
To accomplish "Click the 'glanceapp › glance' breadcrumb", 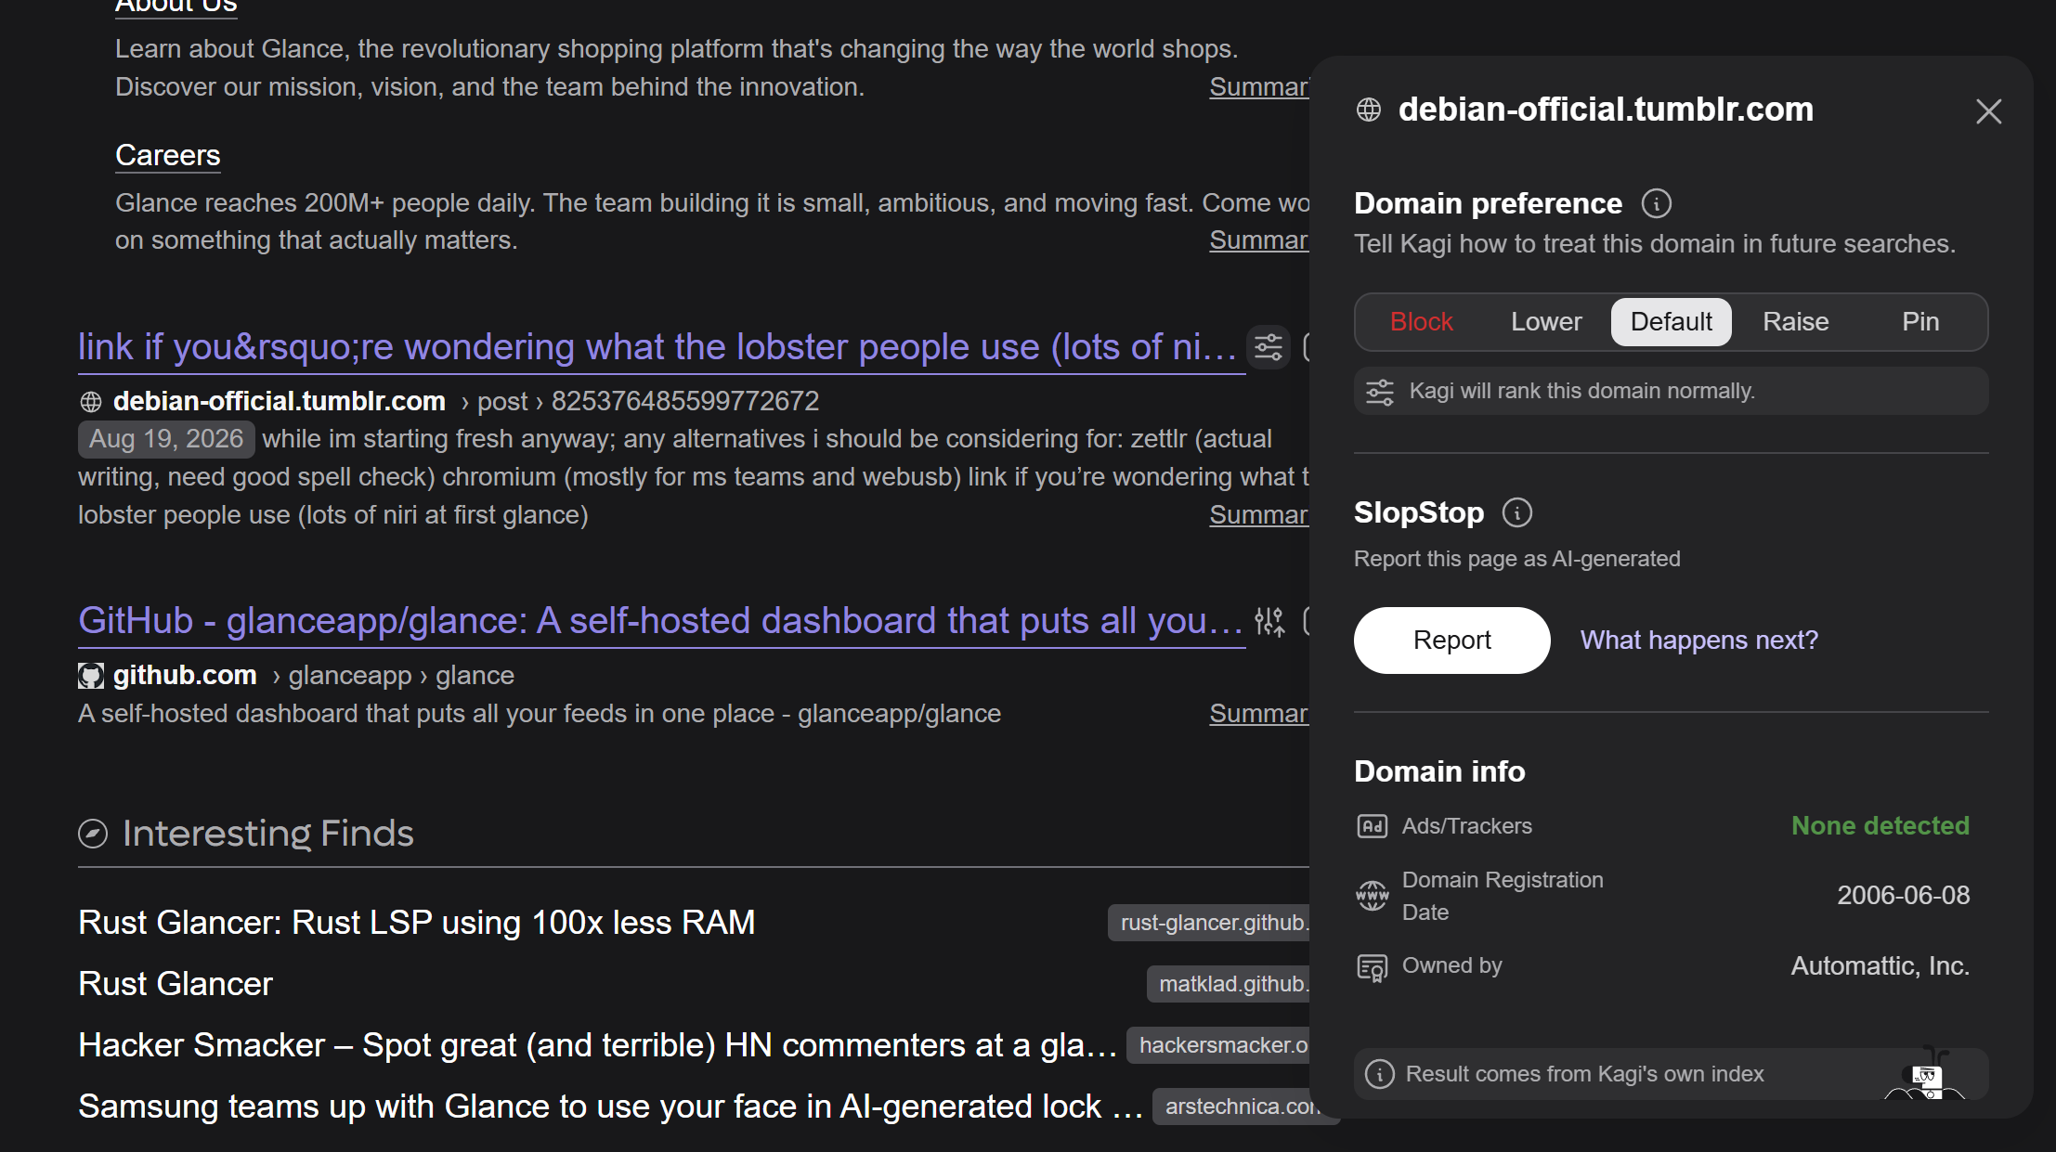I will [x=401, y=676].
